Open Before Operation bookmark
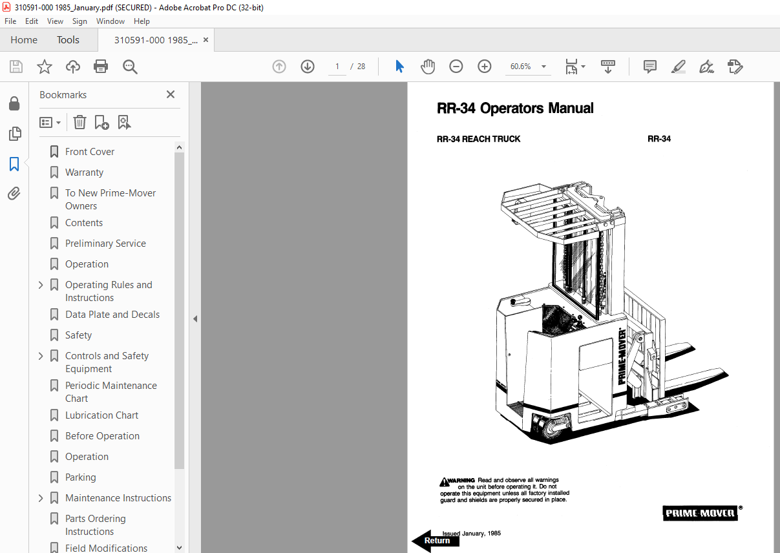Image resolution: width=780 pixels, height=553 pixels. pos(102,436)
